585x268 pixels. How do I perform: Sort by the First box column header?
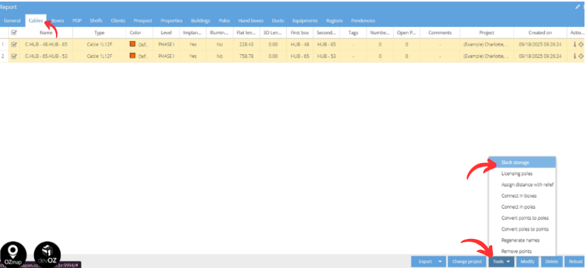point(300,33)
